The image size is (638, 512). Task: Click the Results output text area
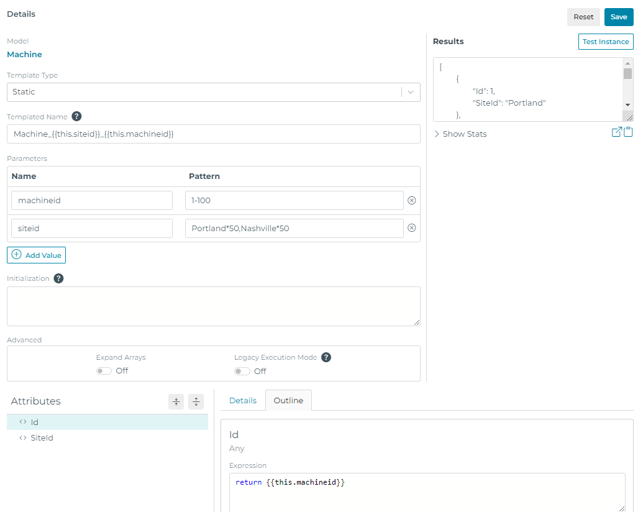(x=528, y=89)
